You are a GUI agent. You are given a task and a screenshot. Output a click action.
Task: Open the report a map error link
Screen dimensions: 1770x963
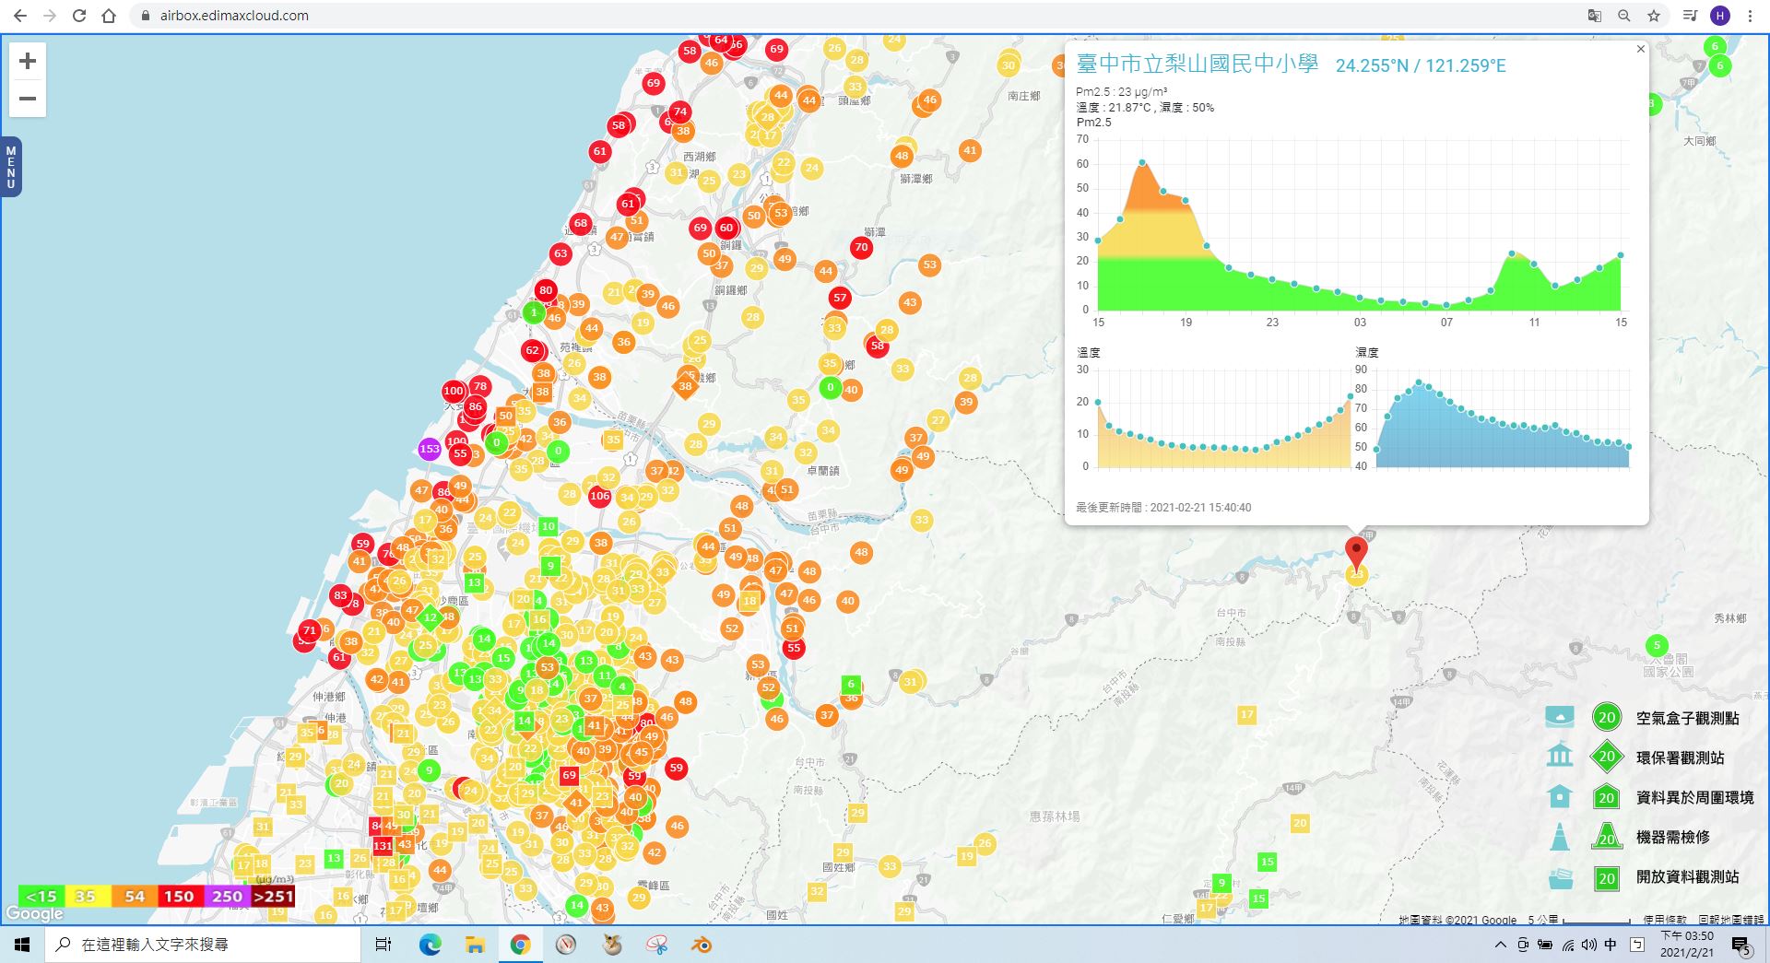tap(1730, 920)
